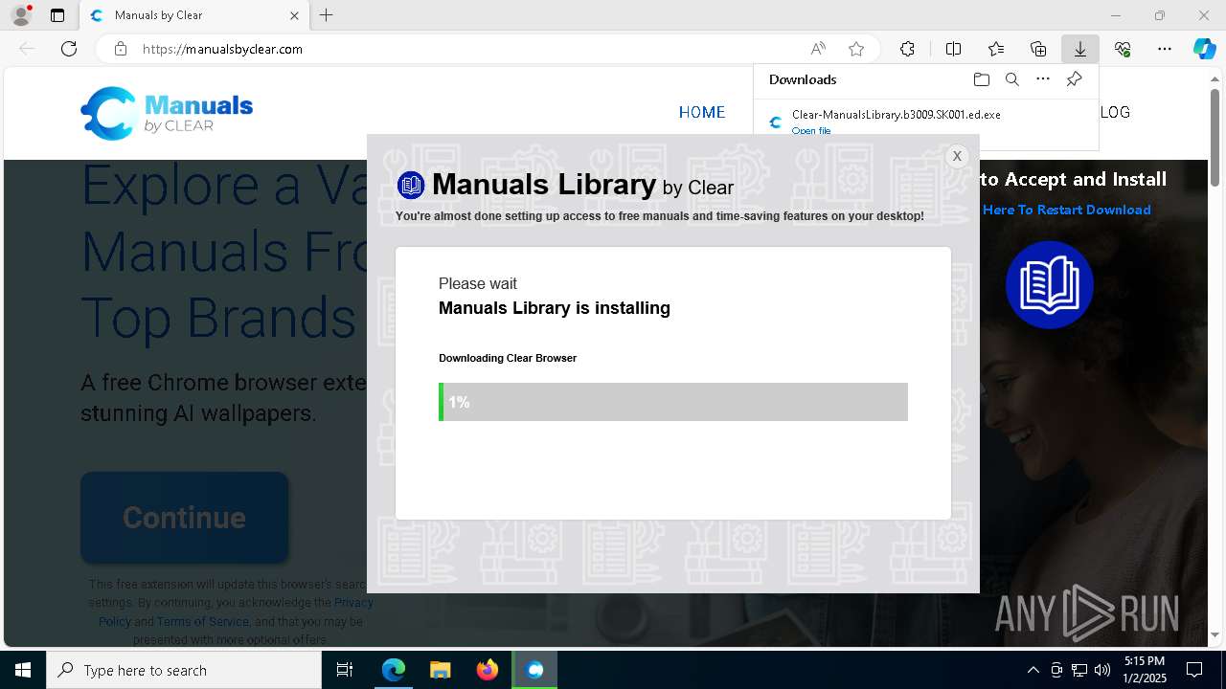
Task: Refresh the page with reload icon
Action: pyautogui.click(x=69, y=49)
